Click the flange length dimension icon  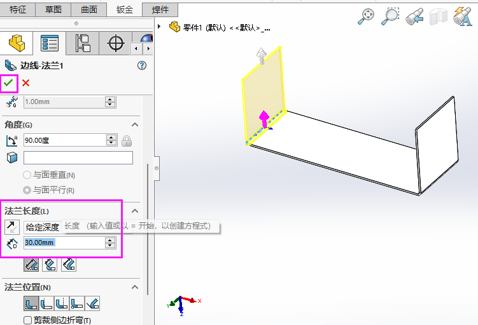[x=12, y=244]
